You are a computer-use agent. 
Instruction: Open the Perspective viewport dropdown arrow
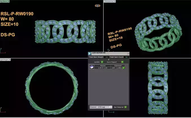(x=115, y=1)
